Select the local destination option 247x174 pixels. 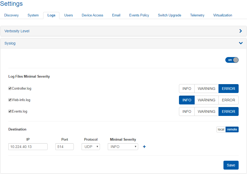[221, 129]
